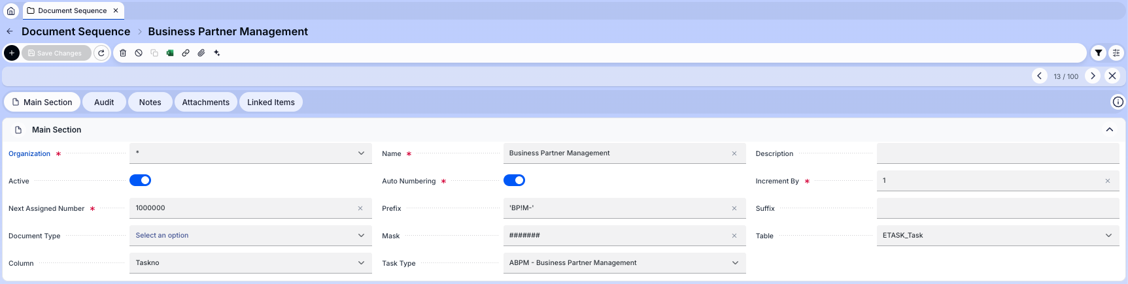Click the trash delete record icon

123,53
